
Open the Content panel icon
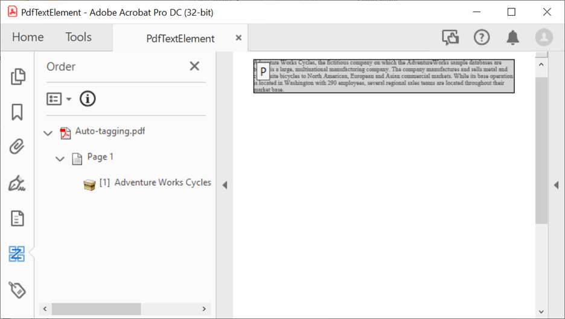(18, 218)
